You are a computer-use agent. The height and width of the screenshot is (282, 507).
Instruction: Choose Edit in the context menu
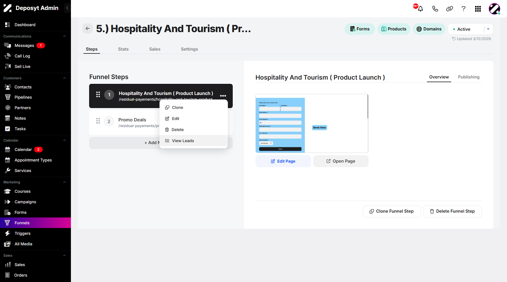click(194, 119)
